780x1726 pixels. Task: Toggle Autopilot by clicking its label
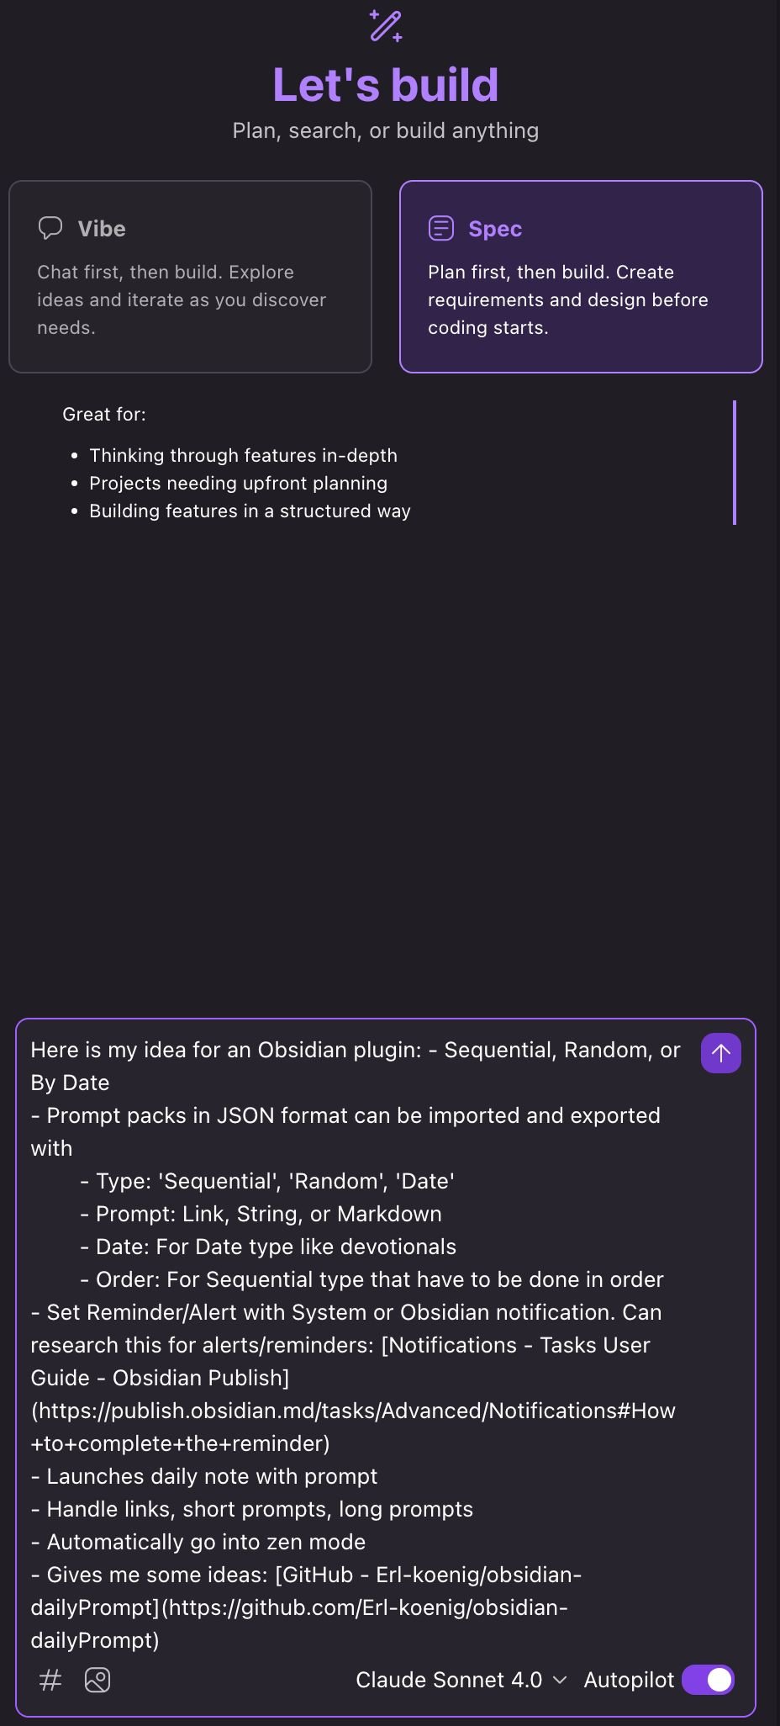coord(629,1680)
